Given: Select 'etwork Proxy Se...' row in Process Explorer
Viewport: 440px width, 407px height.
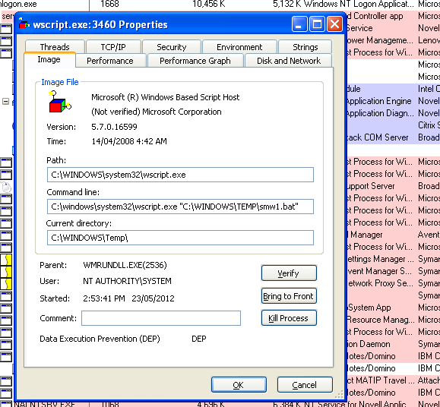Looking at the screenshot, I should pos(394,283).
